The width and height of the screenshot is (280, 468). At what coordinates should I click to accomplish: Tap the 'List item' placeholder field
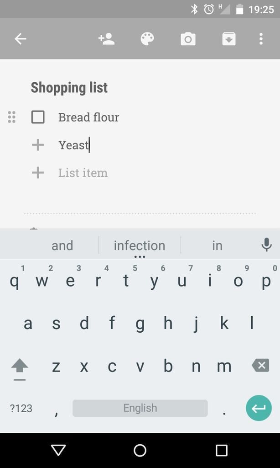click(x=83, y=173)
